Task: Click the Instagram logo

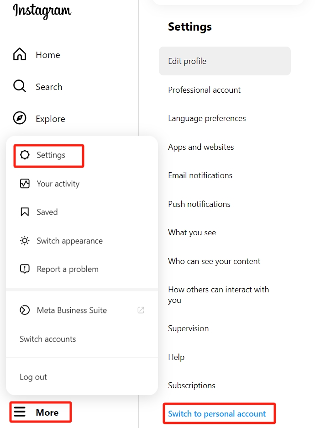Action: [42, 11]
